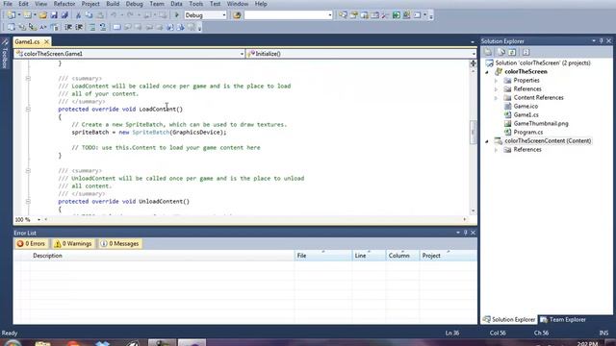
Task: Click the New Project toolbar icon
Action: [12, 15]
